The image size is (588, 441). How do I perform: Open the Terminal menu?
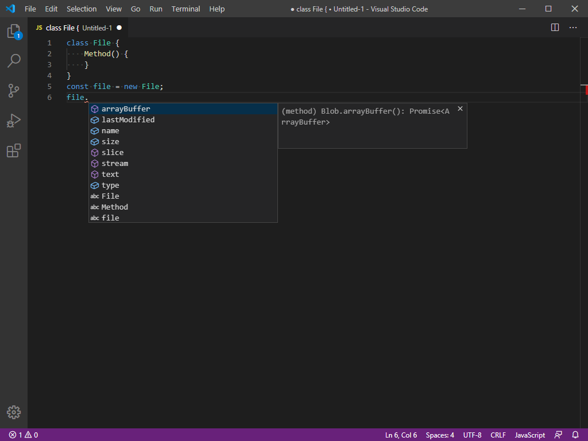tap(185, 9)
